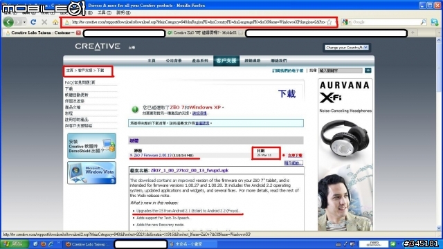The width and height of the screenshot is (443, 249).
Task: Click the page vertical scrollbar
Action: click(439, 134)
